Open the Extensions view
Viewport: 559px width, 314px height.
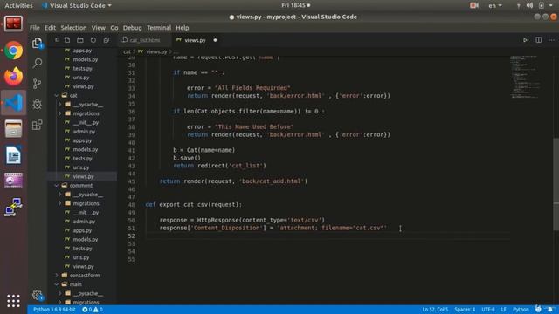coord(37,125)
